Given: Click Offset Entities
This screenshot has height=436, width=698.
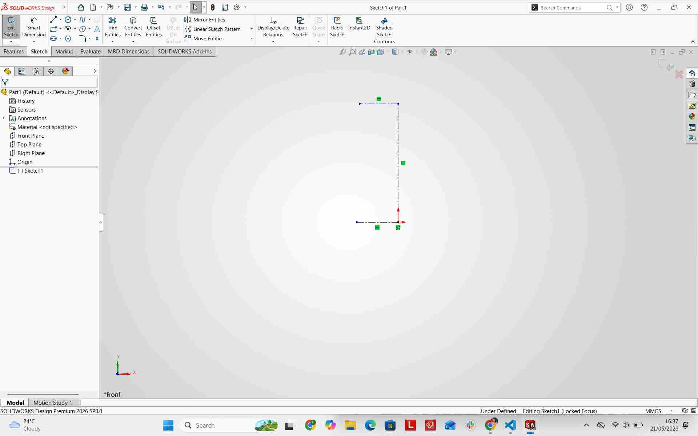Looking at the screenshot, I should pyautogui.click(x=154, y=27).
